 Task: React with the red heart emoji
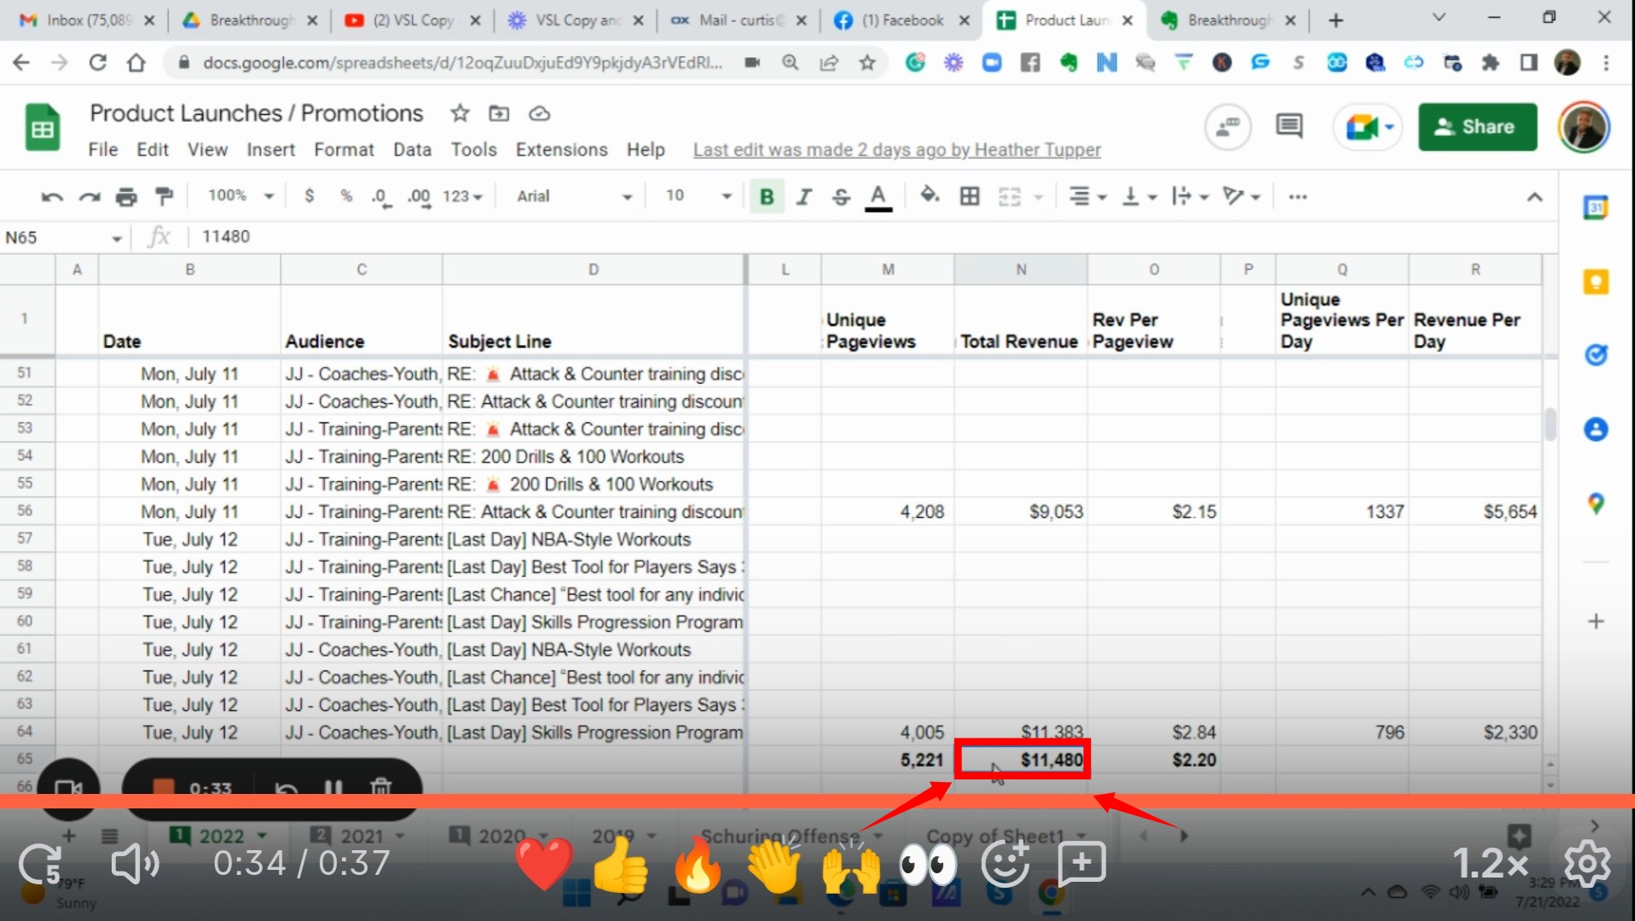pyautogui.click(x=543, y=864)
